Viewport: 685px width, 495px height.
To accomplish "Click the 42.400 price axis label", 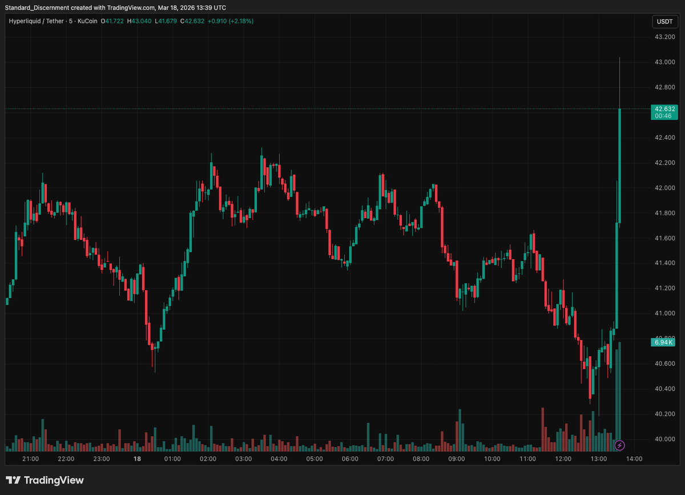I will click(664, 138).
